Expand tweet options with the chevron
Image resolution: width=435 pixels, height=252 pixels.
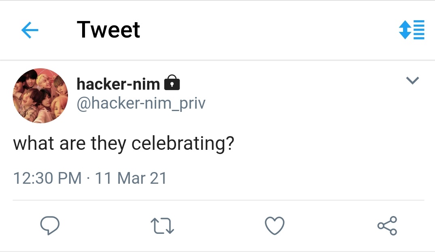point(412,80)
